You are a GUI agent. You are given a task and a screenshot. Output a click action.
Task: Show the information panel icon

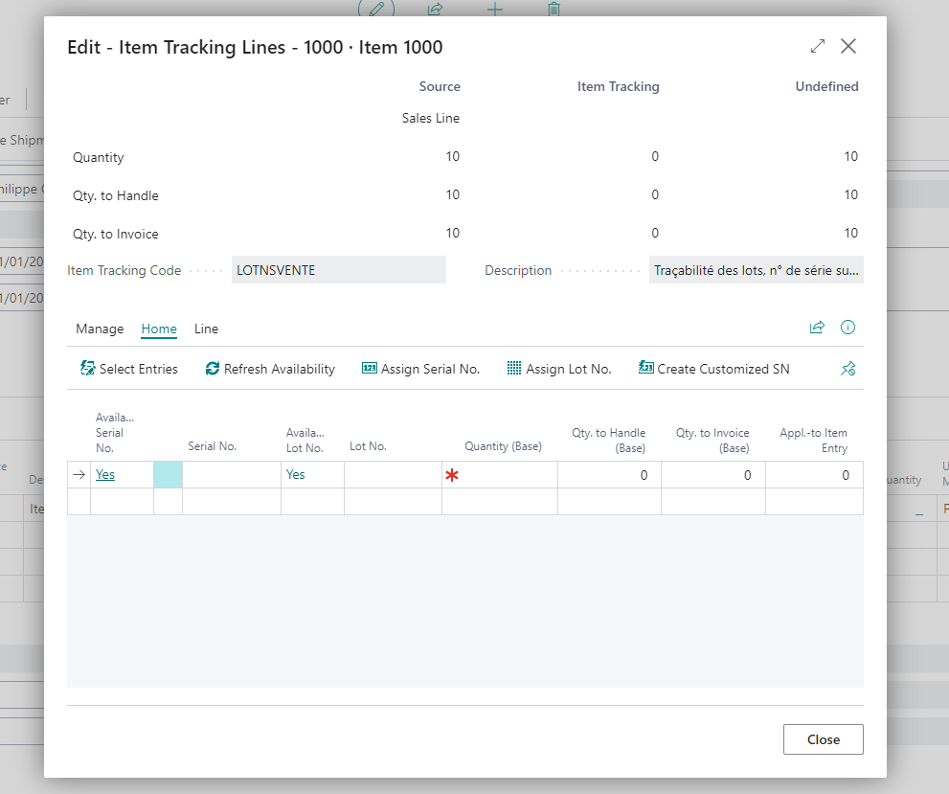click(847, 328)
